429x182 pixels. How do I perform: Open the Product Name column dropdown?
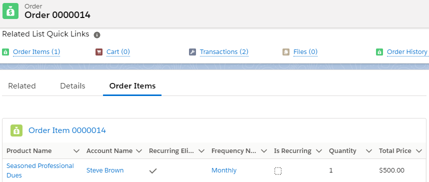click(76, 151)
